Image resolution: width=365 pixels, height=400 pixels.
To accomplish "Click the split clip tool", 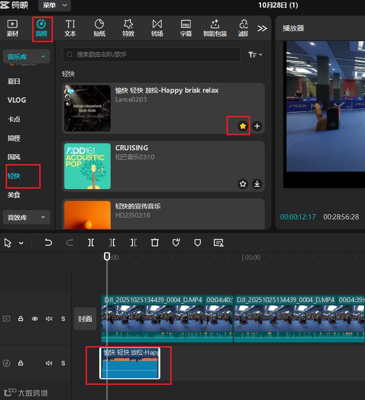I will click(x=91, y=243).
